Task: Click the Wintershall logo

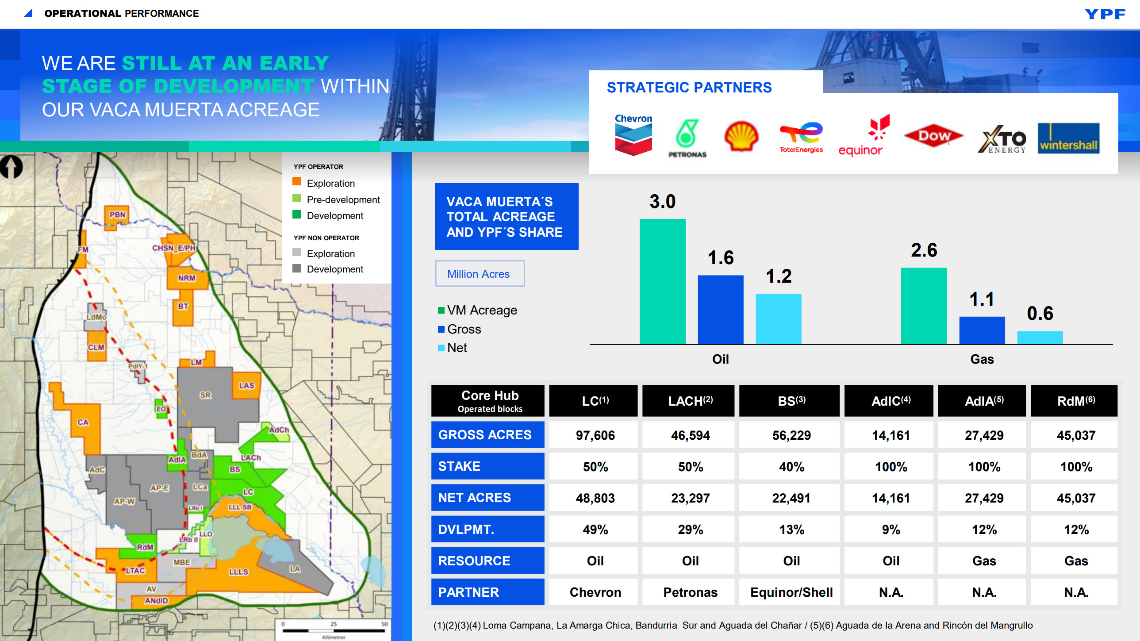Action: pos(1068,138)
